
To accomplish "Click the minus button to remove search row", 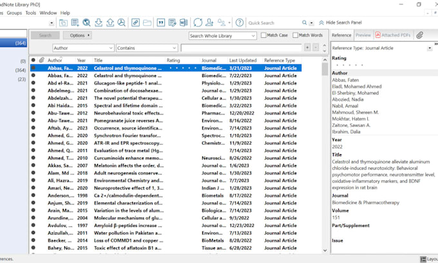I will tap(316, 48).
